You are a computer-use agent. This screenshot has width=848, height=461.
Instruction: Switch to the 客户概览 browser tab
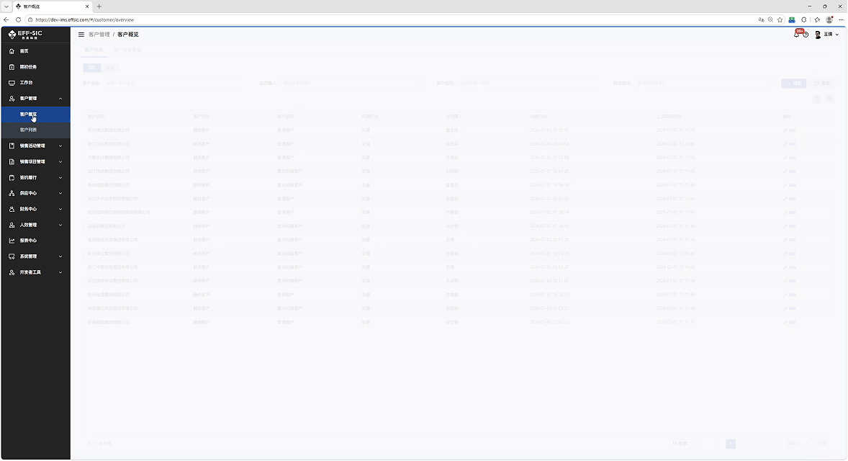click(51, 6)
